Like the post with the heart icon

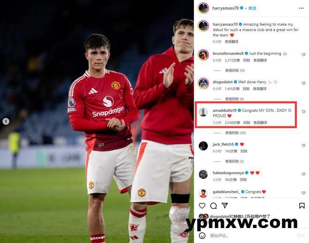pos(202,206)
